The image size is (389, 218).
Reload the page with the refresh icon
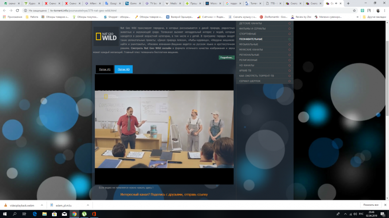click(17, 11)
